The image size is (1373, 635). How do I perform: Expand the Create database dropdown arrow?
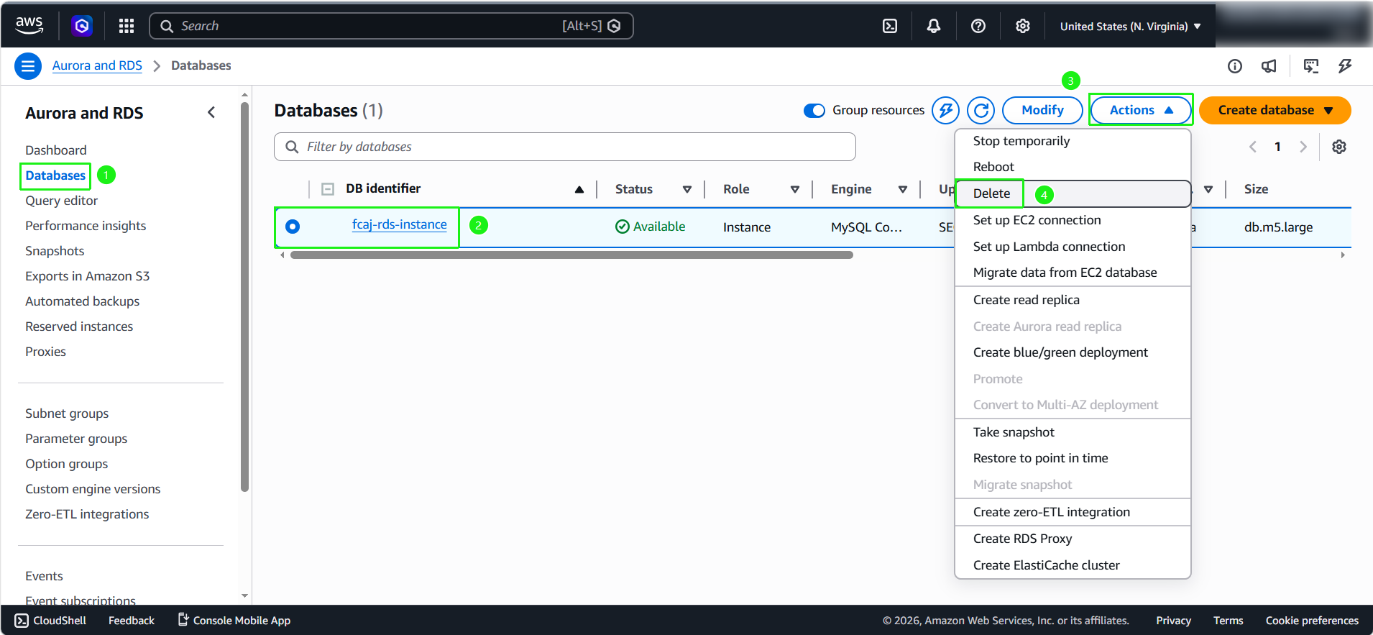[x=1328, y=111]
